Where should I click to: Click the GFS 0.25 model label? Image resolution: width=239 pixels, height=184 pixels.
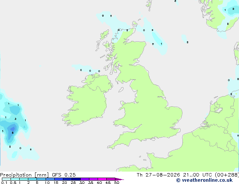point(64,175)
